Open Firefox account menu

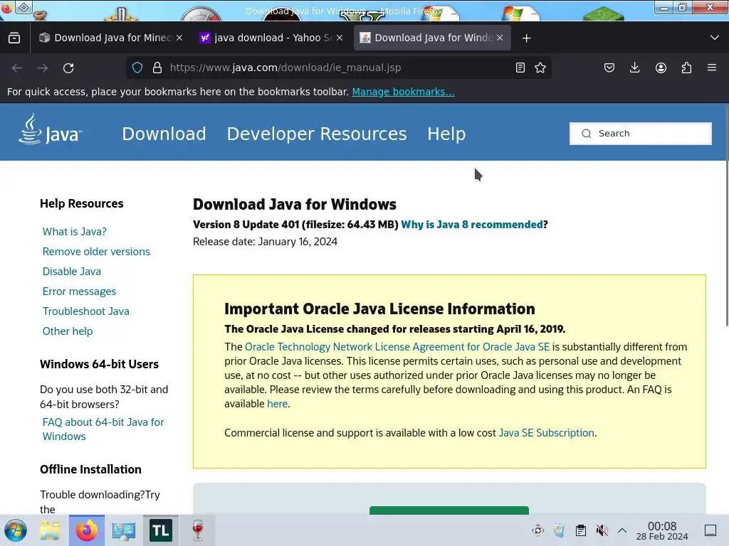661,68
